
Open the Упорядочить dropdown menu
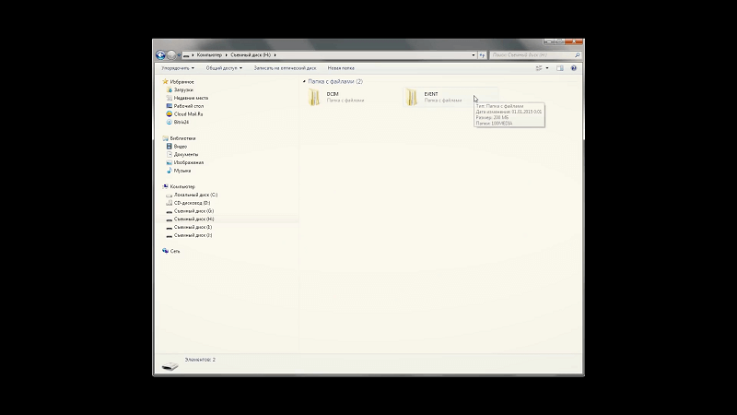(176, 68)
